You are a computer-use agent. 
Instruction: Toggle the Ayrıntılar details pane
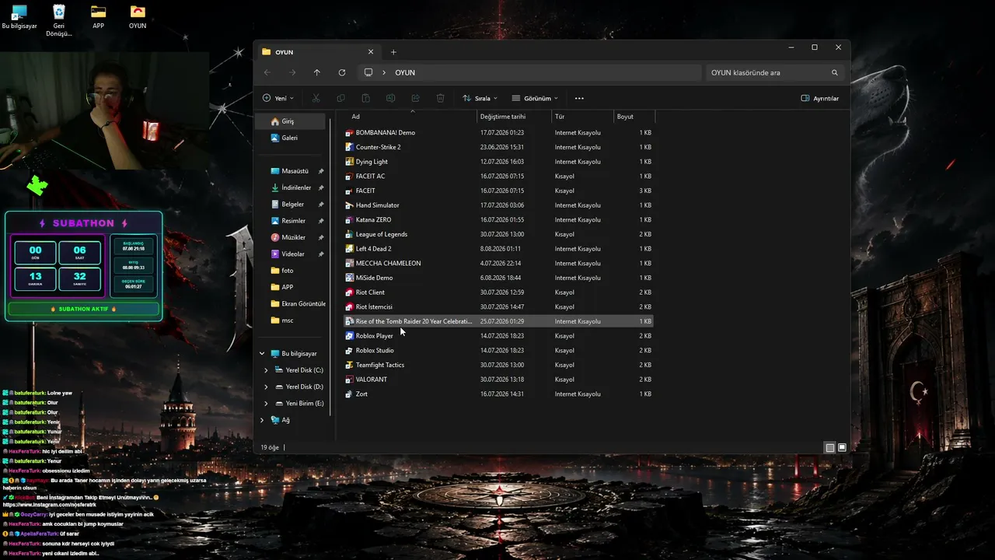coord(820,98)
